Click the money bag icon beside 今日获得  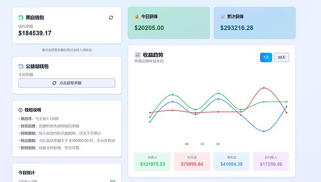137,17
